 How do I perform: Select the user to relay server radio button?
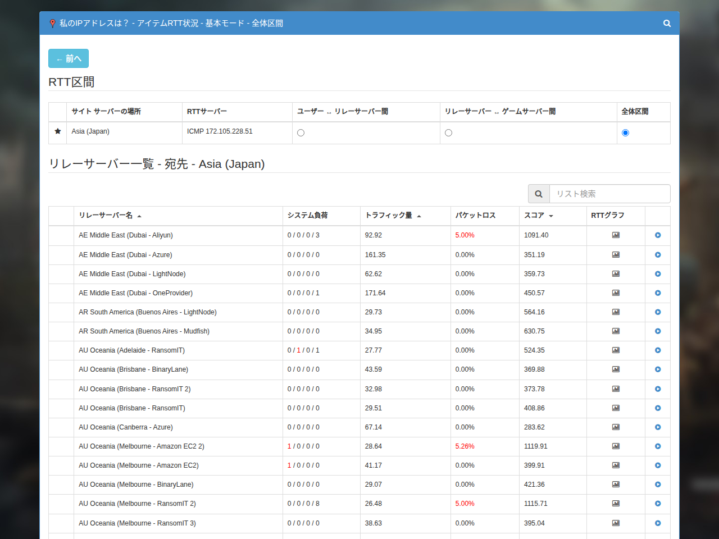301,133
